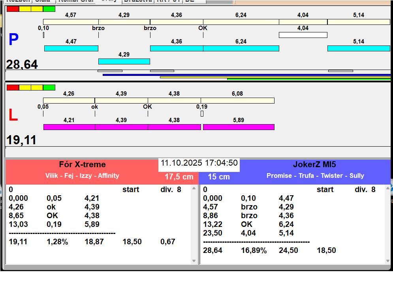
Task: Click the Fór X-treme team header
Action: click(82, 164)
